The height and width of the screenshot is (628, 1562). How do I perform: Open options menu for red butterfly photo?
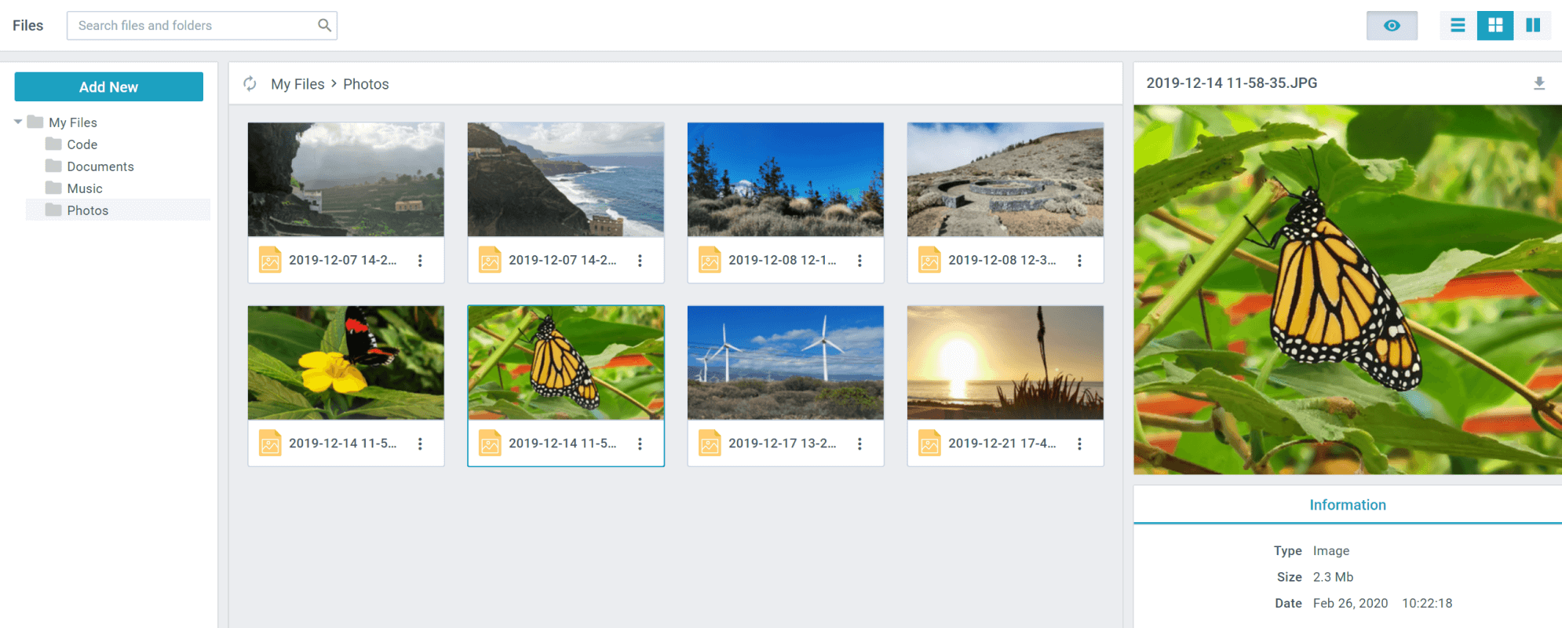click(420, 444)
